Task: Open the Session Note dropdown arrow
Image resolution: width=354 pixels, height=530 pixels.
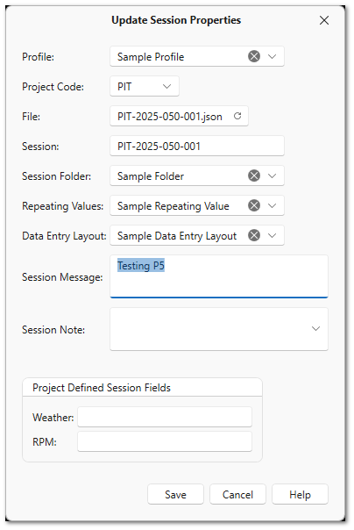Action: click(x=315, y=328)
